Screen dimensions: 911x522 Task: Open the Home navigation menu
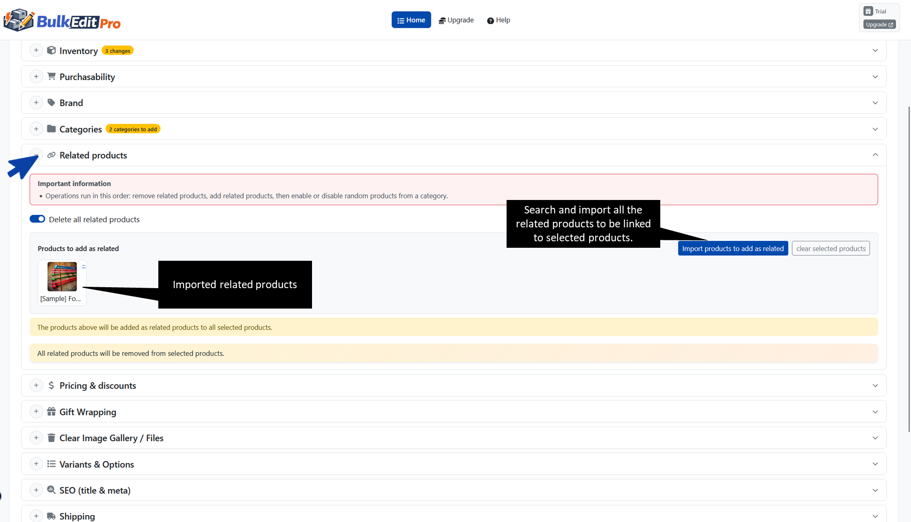click(411, 19)
